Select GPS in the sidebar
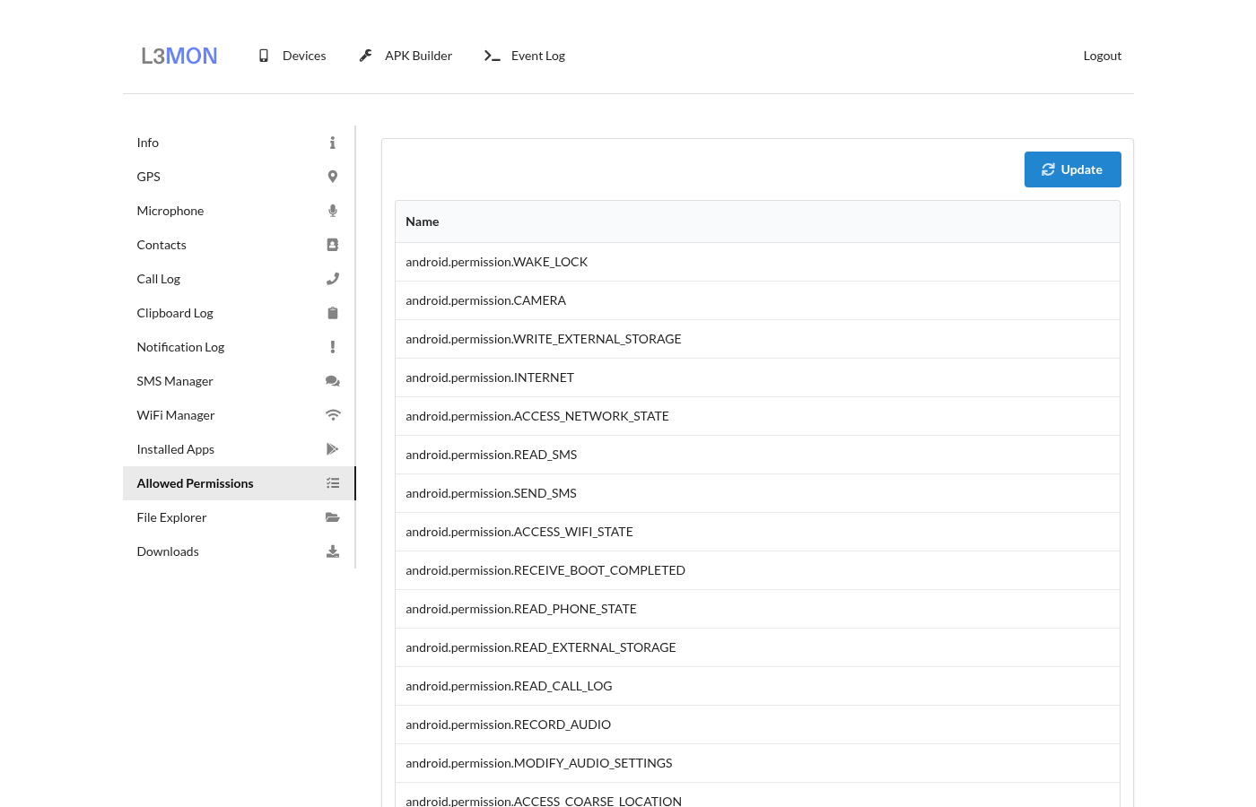 tap(239, 177)
